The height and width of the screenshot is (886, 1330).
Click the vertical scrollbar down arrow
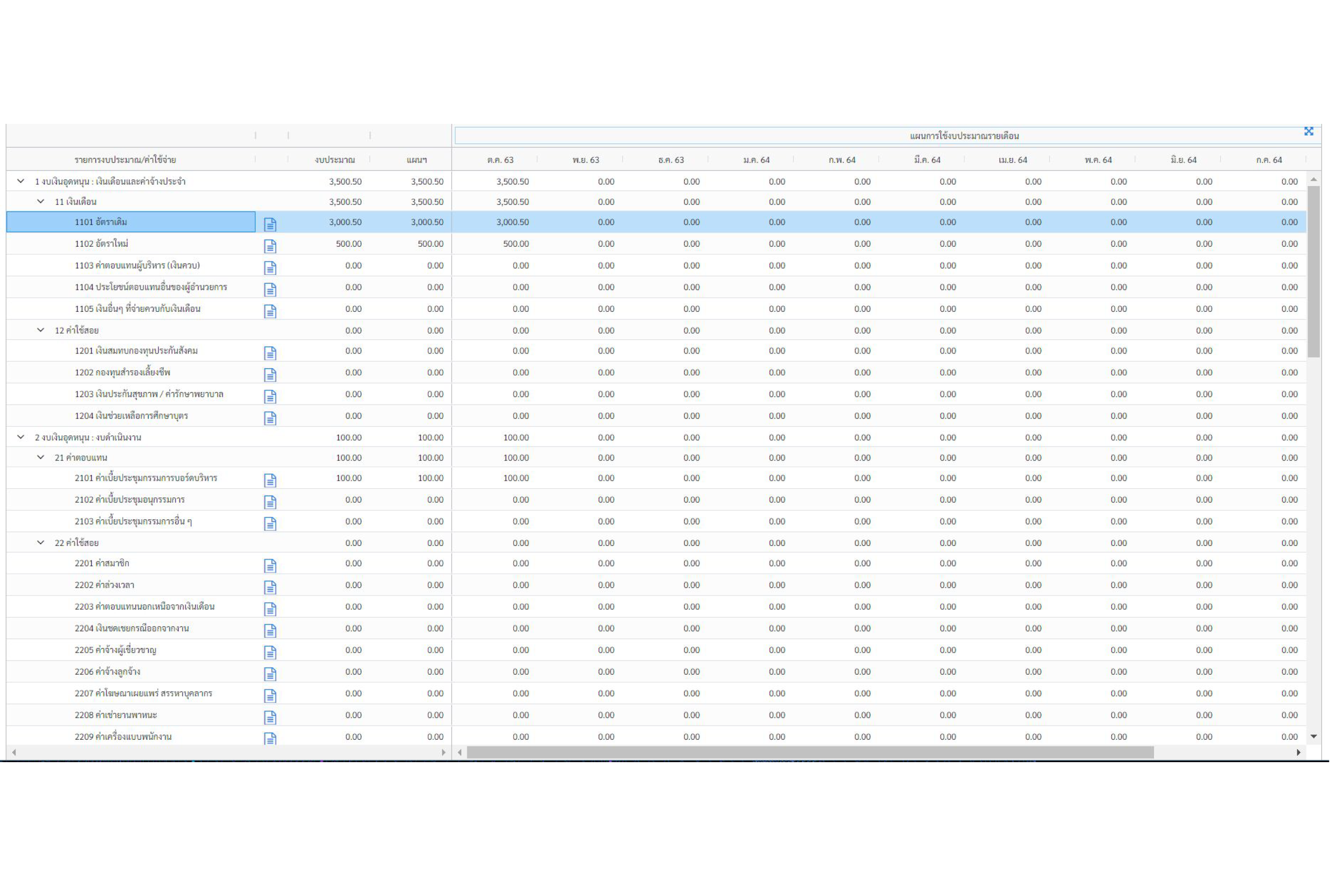(x=1313, y=736)
